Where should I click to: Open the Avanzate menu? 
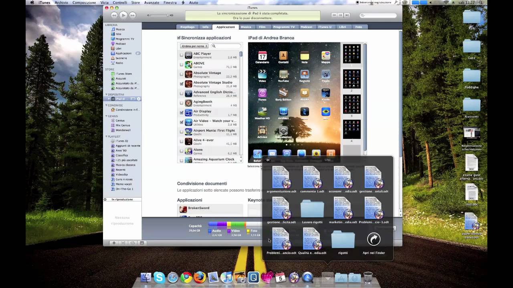pyautogui.click(x=151, y=2)
